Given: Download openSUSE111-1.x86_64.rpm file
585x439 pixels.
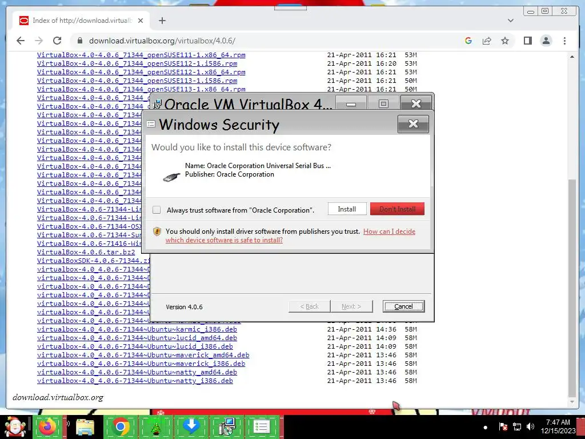Looking at the screenshot, I should [141, 55].
